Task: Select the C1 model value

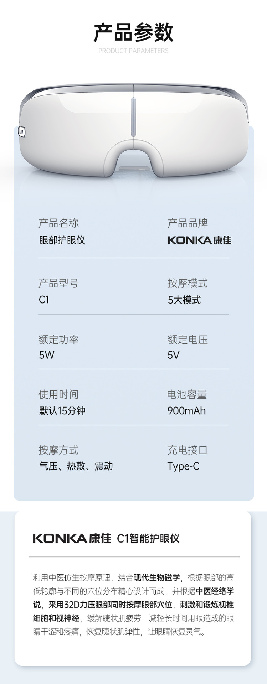Action: (x=44, y=300)
